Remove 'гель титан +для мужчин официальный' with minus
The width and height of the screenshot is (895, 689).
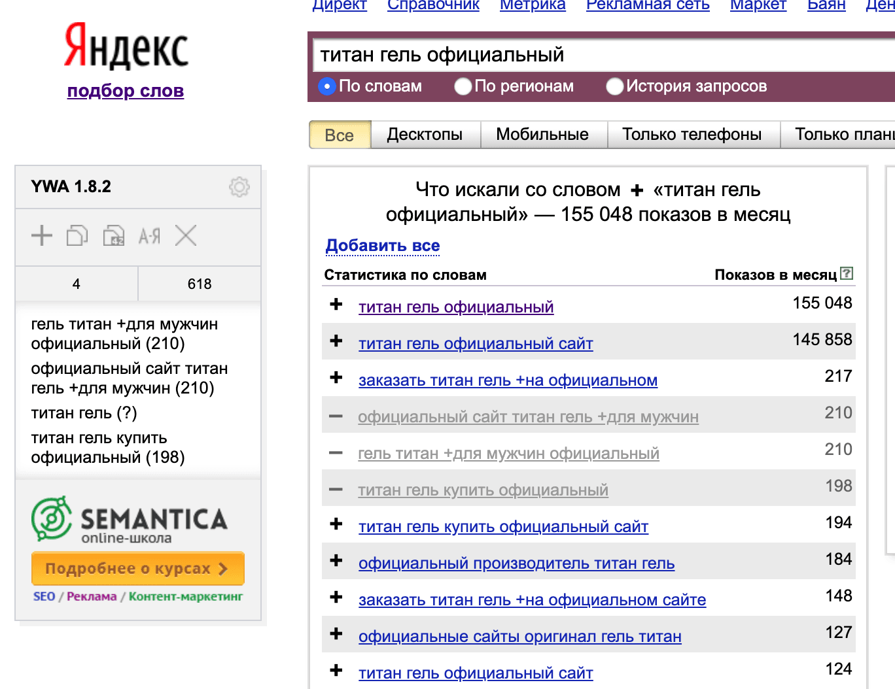coord(336,453)
